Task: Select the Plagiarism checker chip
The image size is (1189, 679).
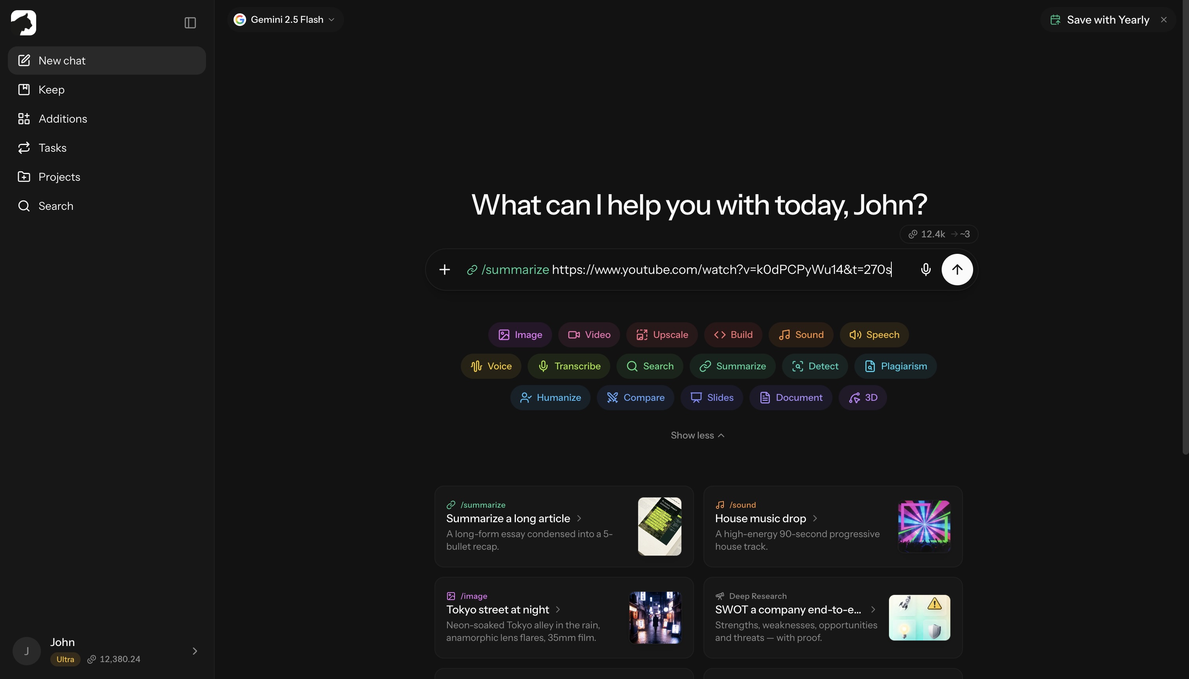Action: (x=895, y=366)
